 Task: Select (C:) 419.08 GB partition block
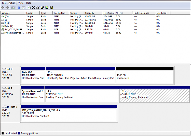80,75
